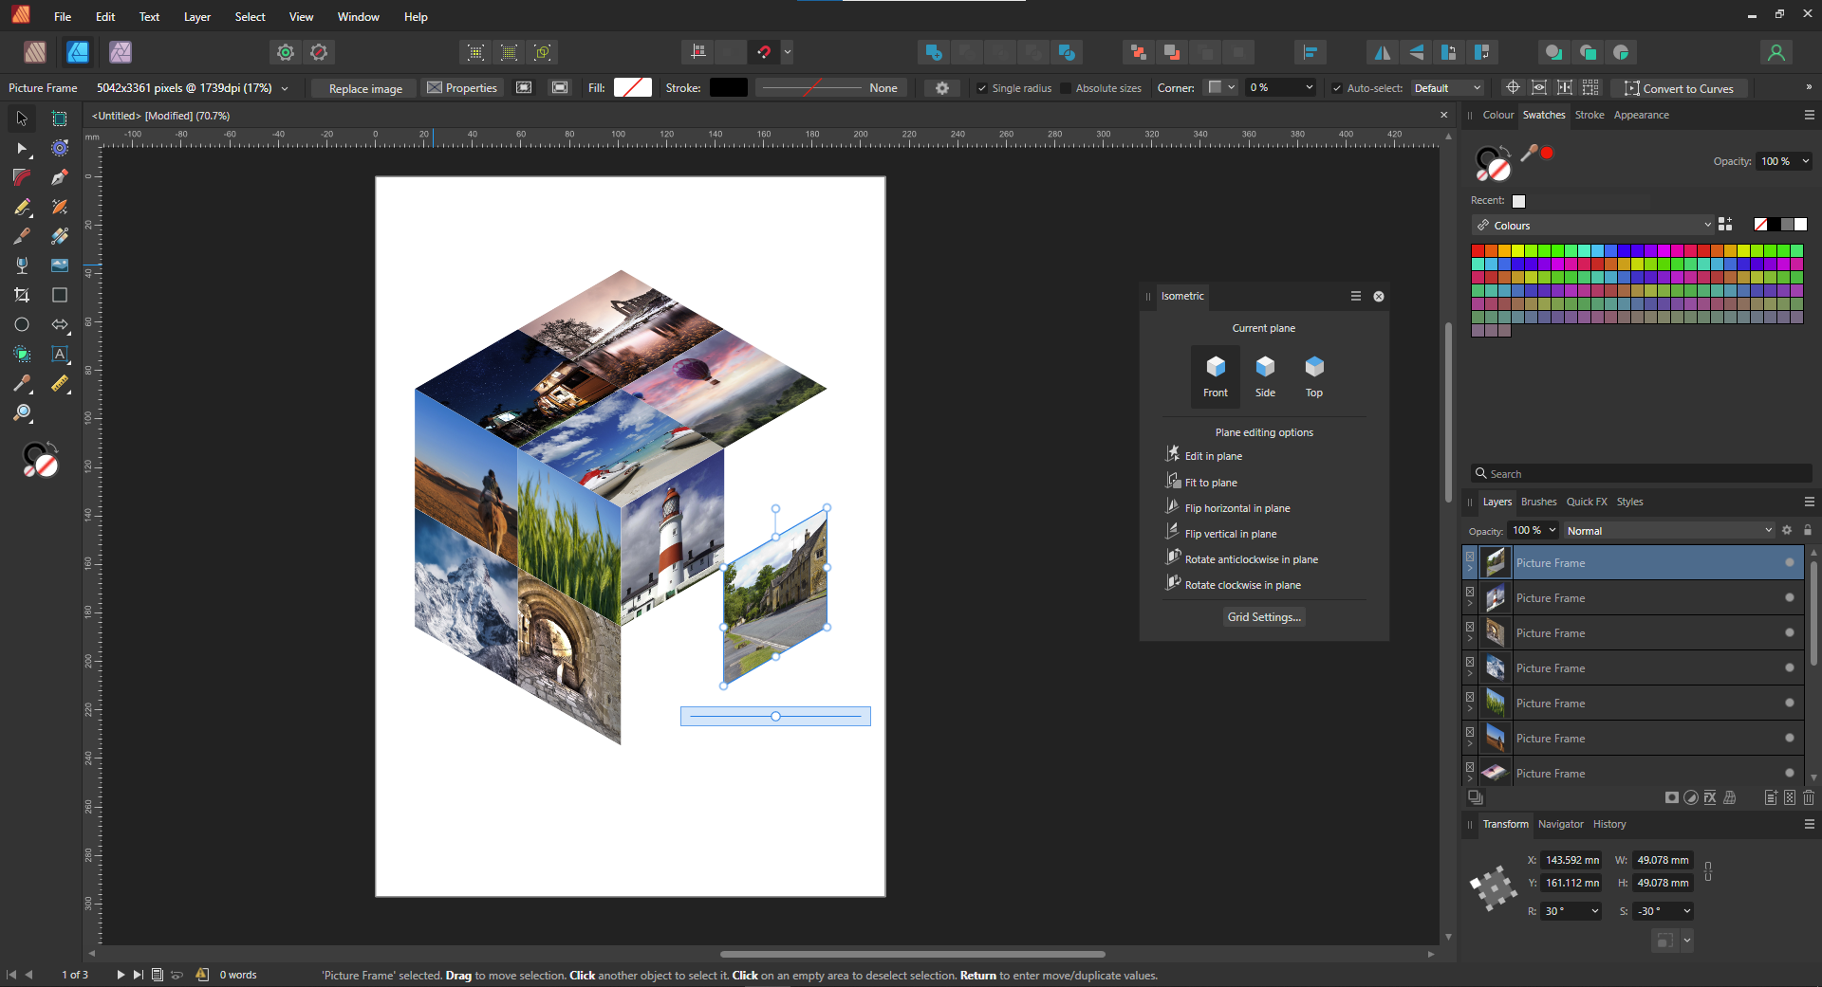
Task: Open the rotation R dropdown
Action: (x=1595, y=911)
